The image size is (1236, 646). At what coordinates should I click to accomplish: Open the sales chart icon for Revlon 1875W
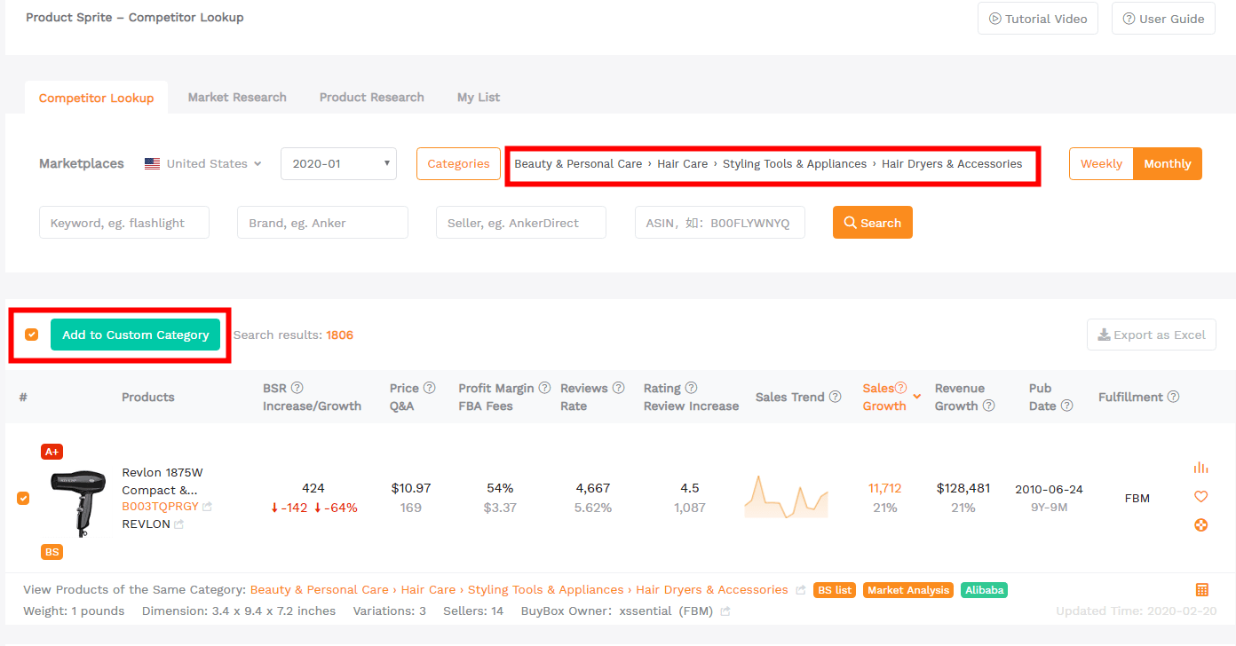(x=1200, y=467)
